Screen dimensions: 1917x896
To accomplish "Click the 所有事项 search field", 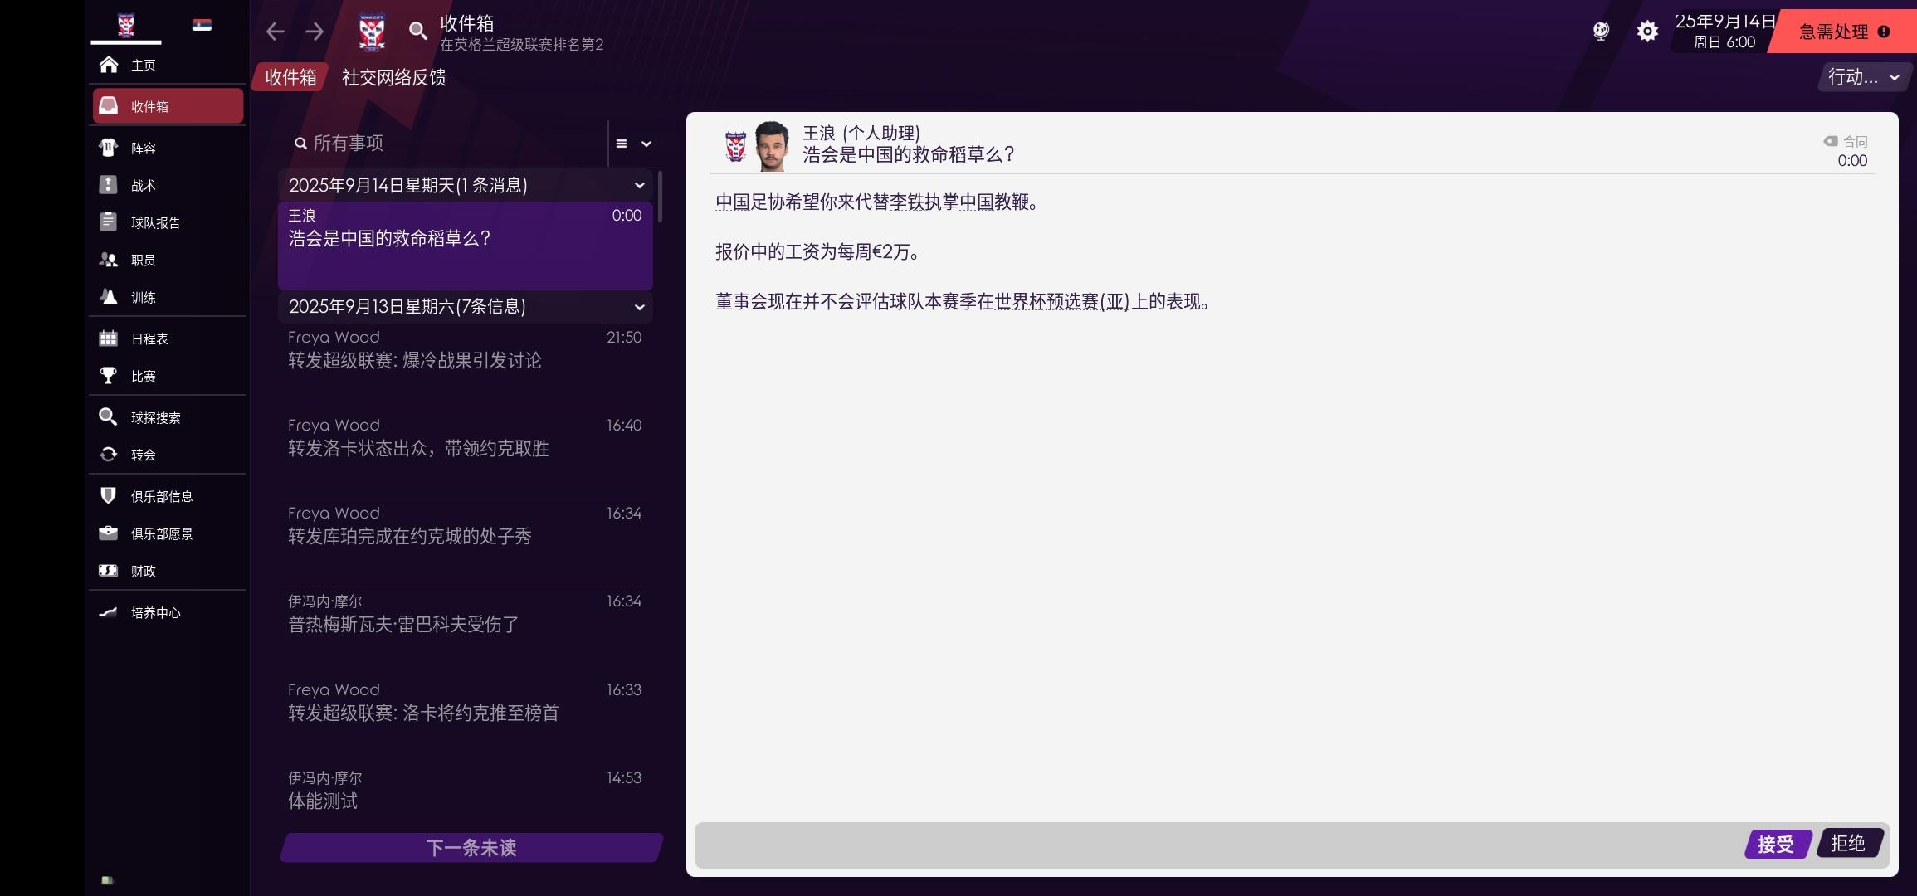I will tap(448, 144).
